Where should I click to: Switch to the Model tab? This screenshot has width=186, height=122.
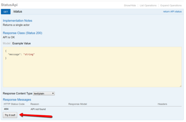tap(7, 43)
